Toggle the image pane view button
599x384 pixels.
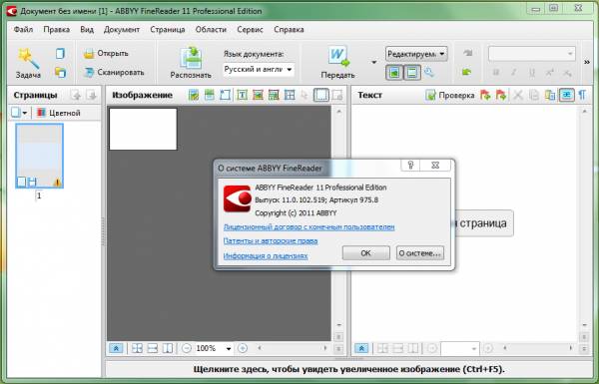pos(394,72)
